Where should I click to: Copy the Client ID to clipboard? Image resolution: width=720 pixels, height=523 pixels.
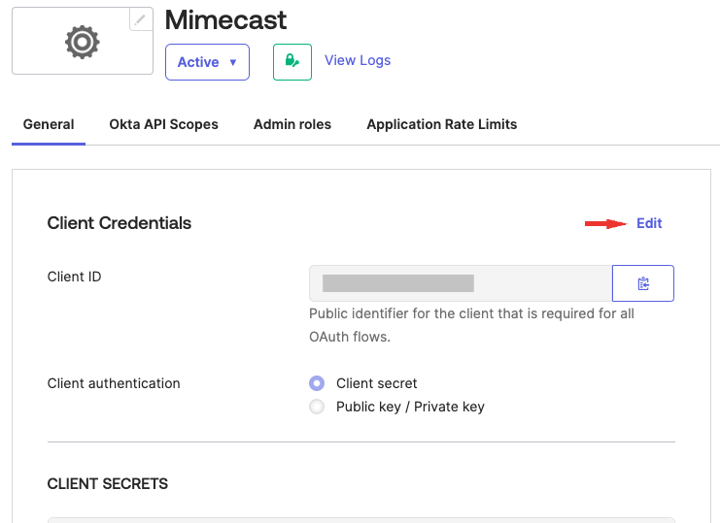[x=643, y=283]
